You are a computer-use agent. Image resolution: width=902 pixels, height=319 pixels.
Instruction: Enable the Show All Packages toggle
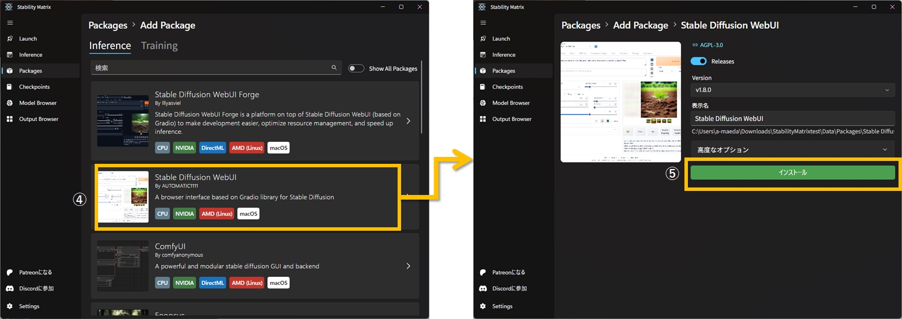click(356, 69)
